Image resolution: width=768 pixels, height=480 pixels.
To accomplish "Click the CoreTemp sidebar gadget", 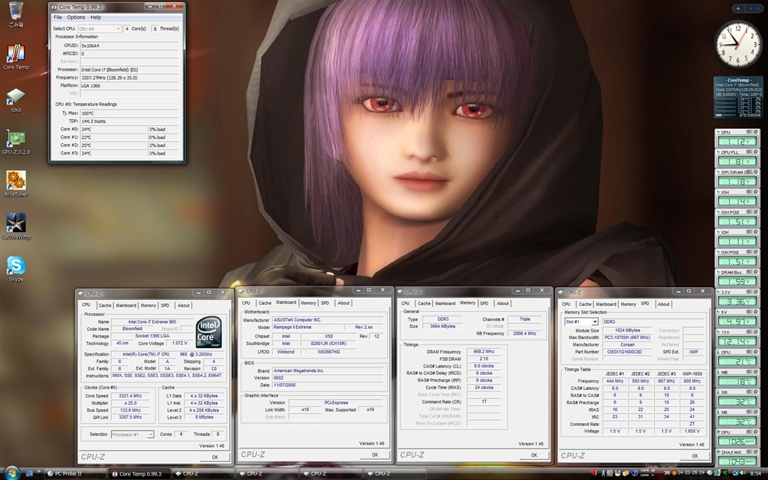I will [x=738, y=97].
